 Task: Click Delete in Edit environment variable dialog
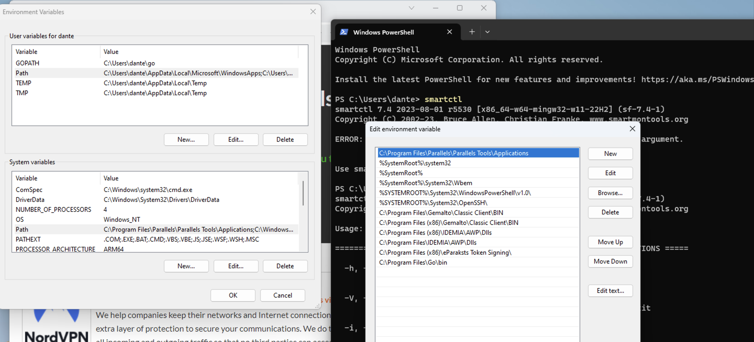(610, 212)
